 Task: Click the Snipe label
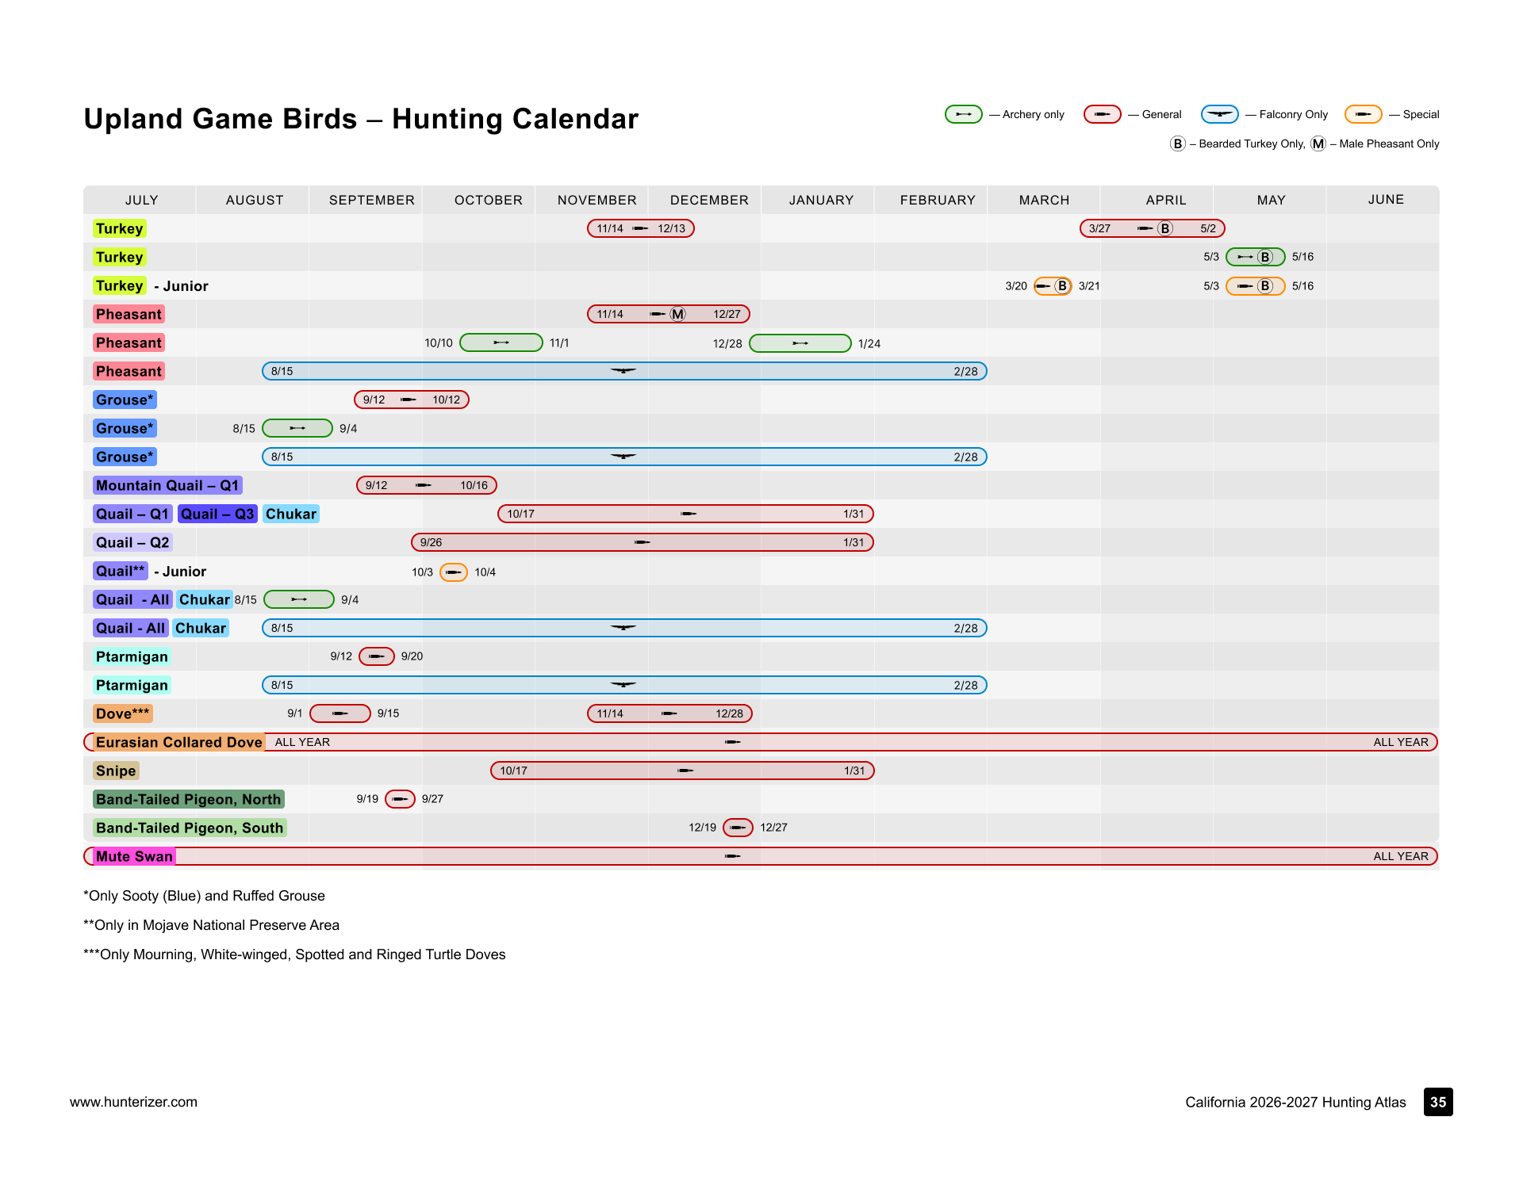pyautogui.click(x=116, y=771)
